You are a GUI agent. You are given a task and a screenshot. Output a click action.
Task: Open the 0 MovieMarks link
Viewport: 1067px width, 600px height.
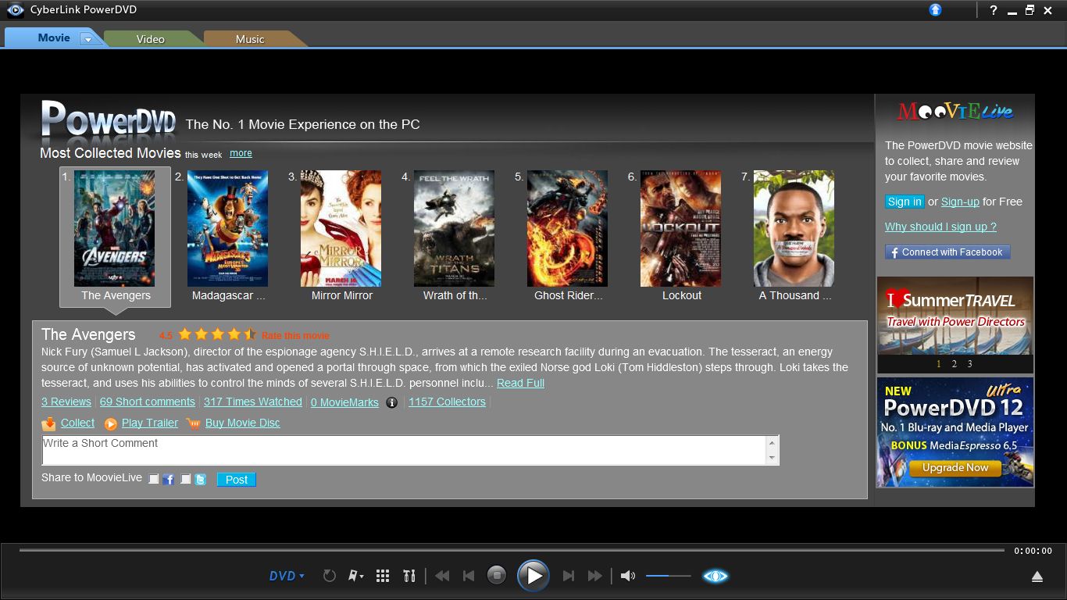point(344,402)
